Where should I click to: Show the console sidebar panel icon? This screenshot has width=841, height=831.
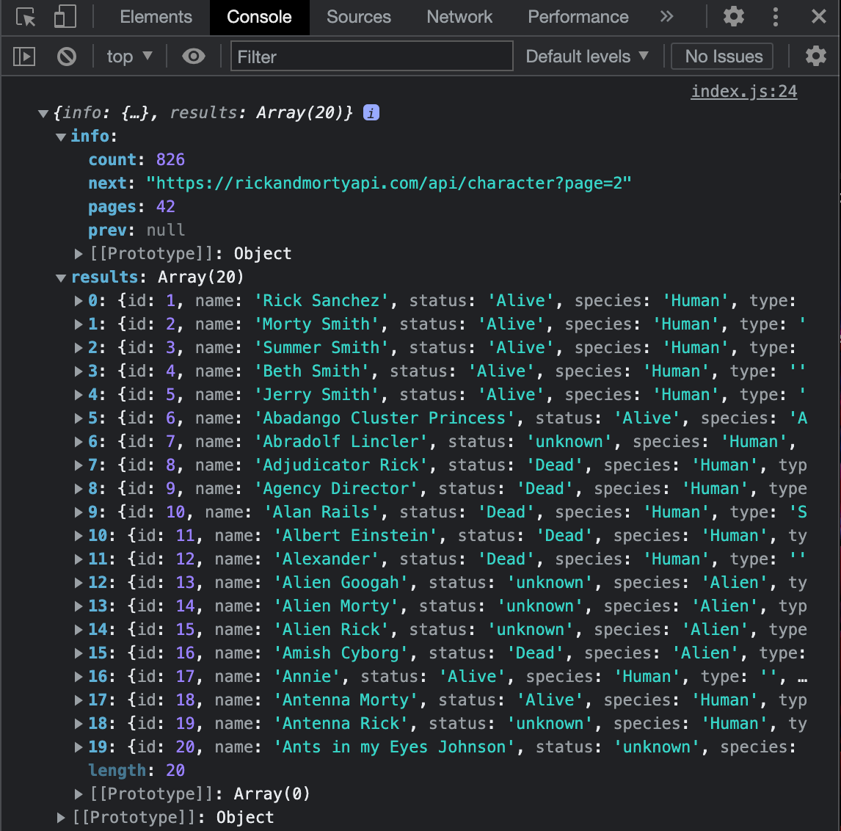click(x=24, y=57)
